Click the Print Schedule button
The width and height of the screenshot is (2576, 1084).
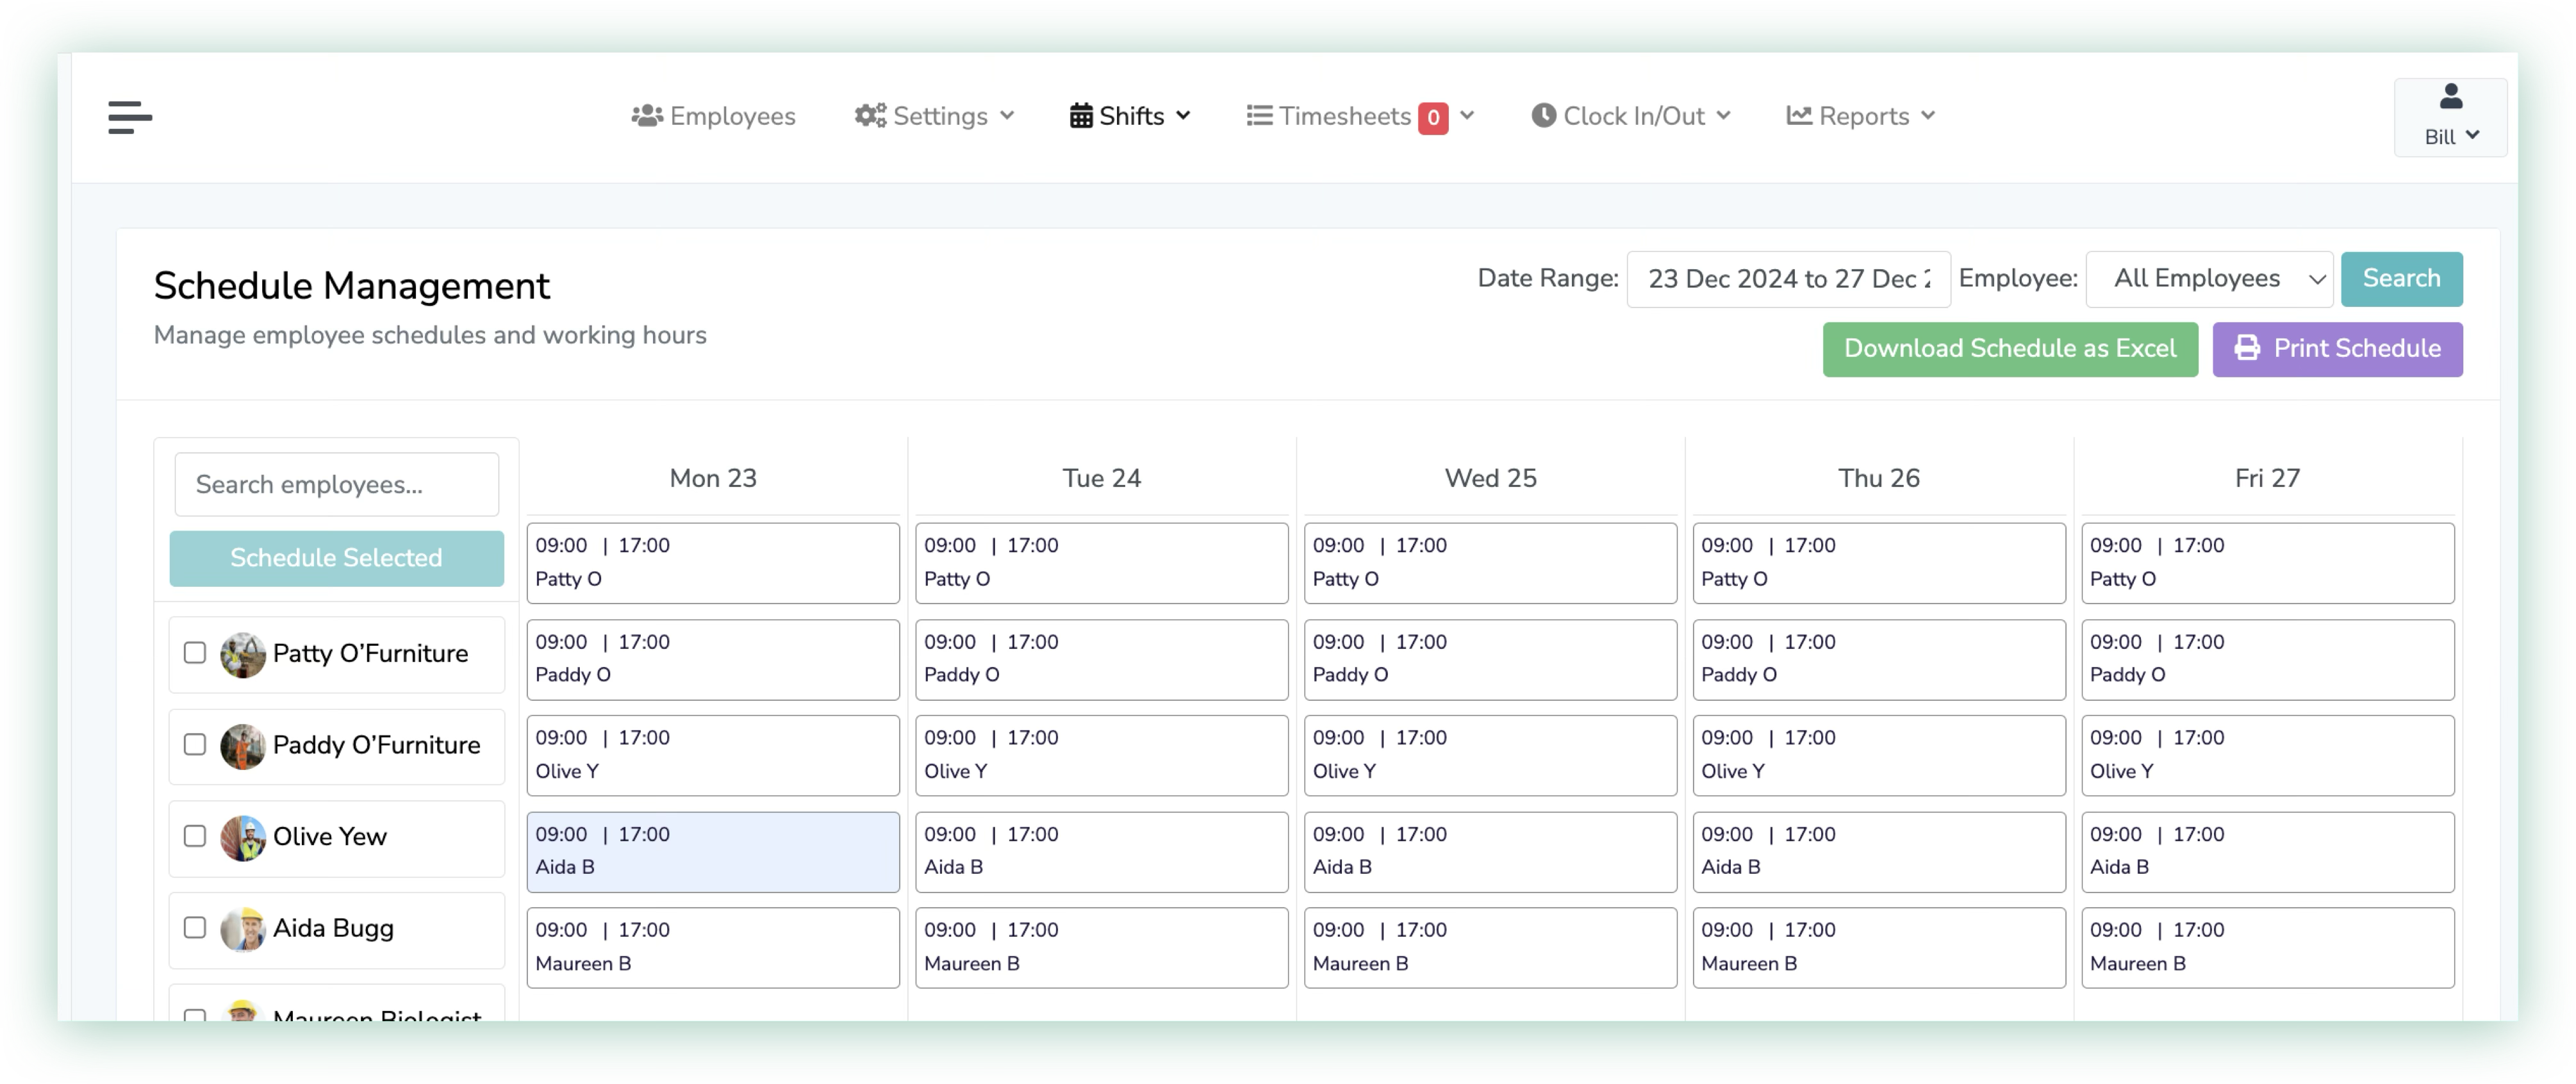click(x=2337, y=349)
